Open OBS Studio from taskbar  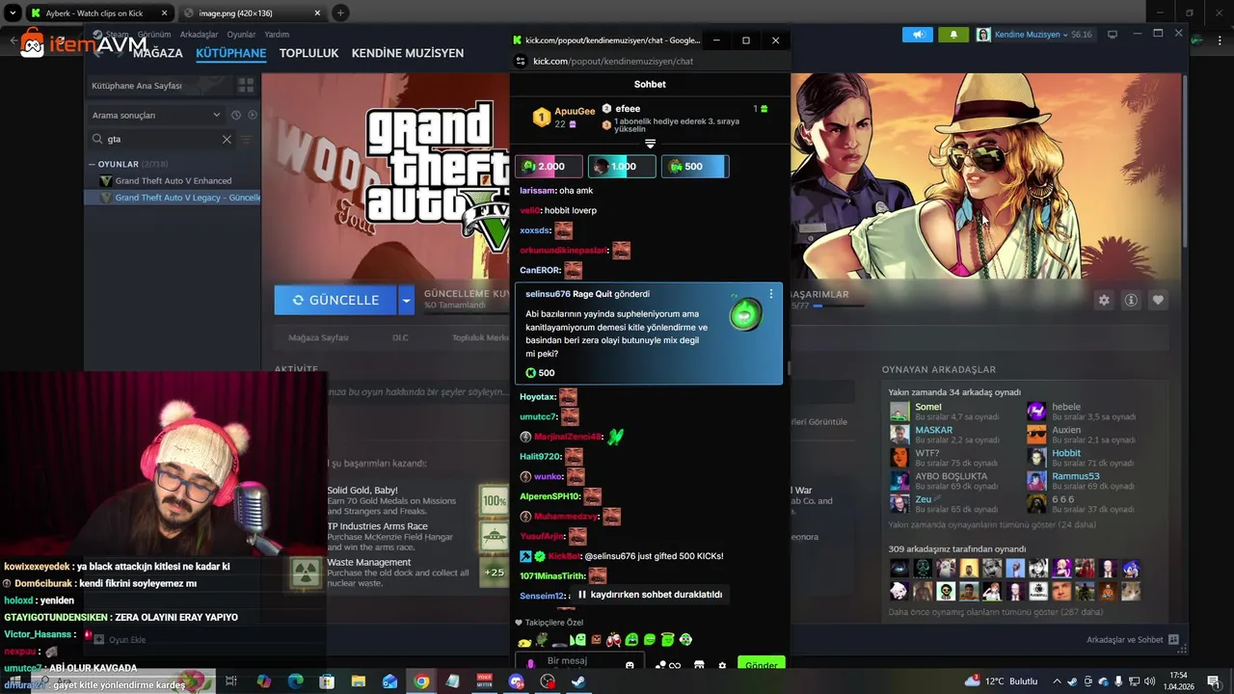tap(548, 681)
